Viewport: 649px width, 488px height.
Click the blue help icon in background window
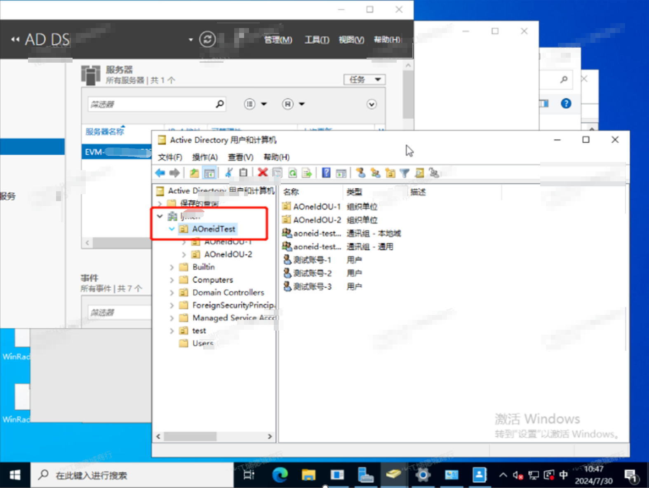tap(566, 103)
